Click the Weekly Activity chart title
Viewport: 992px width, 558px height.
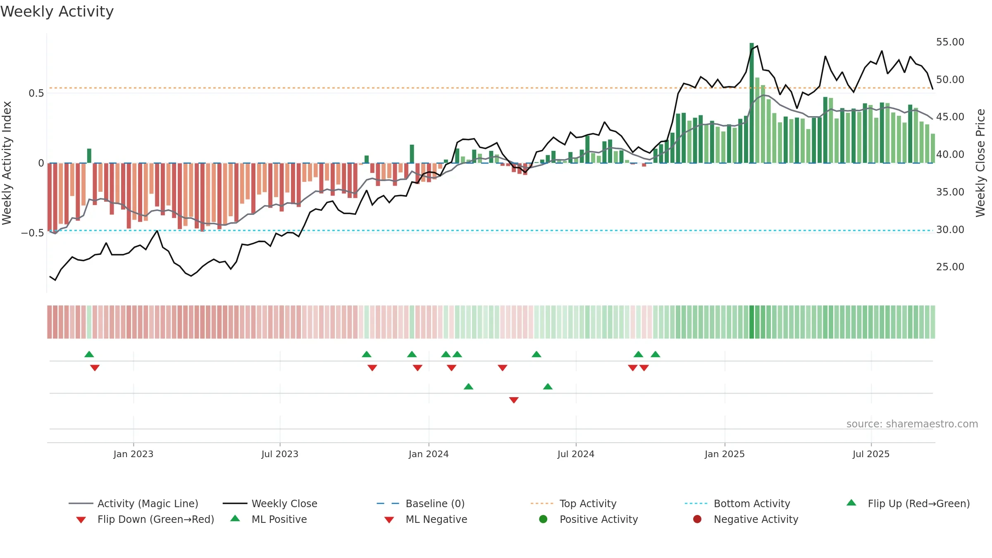57,12
